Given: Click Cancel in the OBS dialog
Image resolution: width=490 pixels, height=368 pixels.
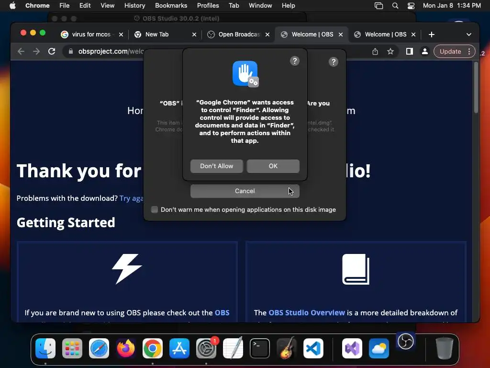Looking at the screenshot, I should pyautogui.click(x=245, y=191).
